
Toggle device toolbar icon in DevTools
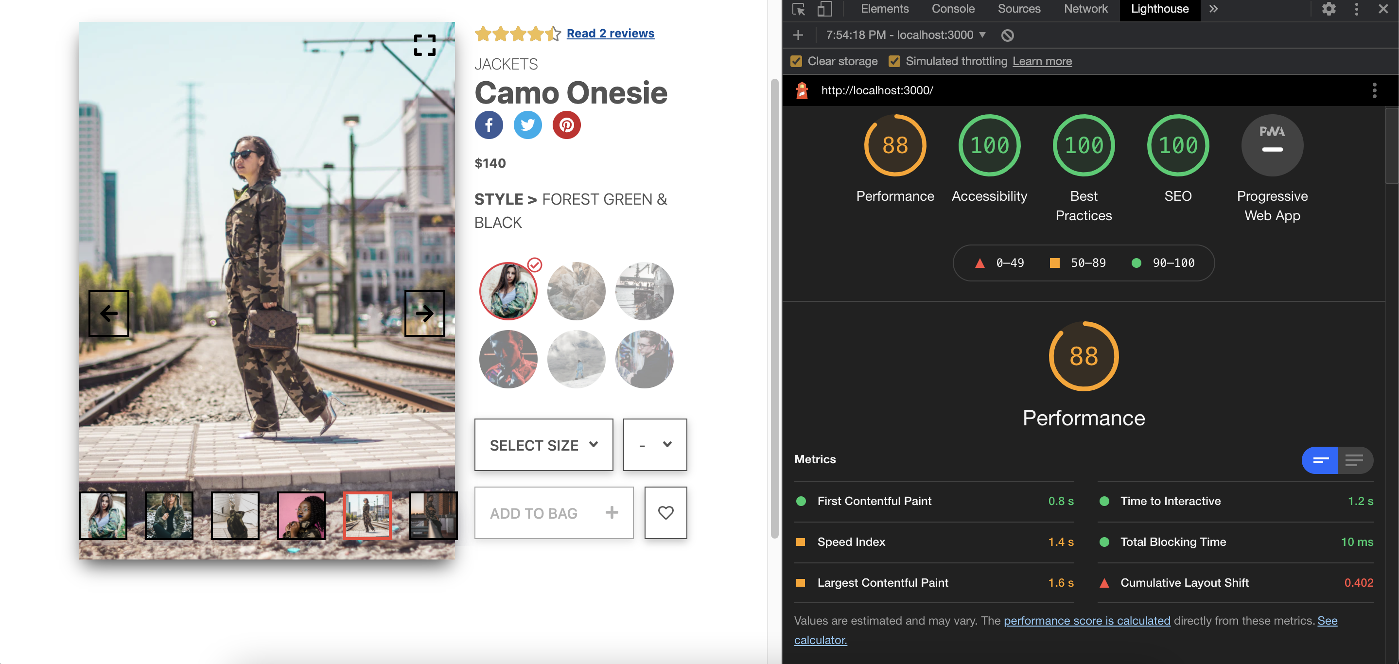tap(824, 9)
